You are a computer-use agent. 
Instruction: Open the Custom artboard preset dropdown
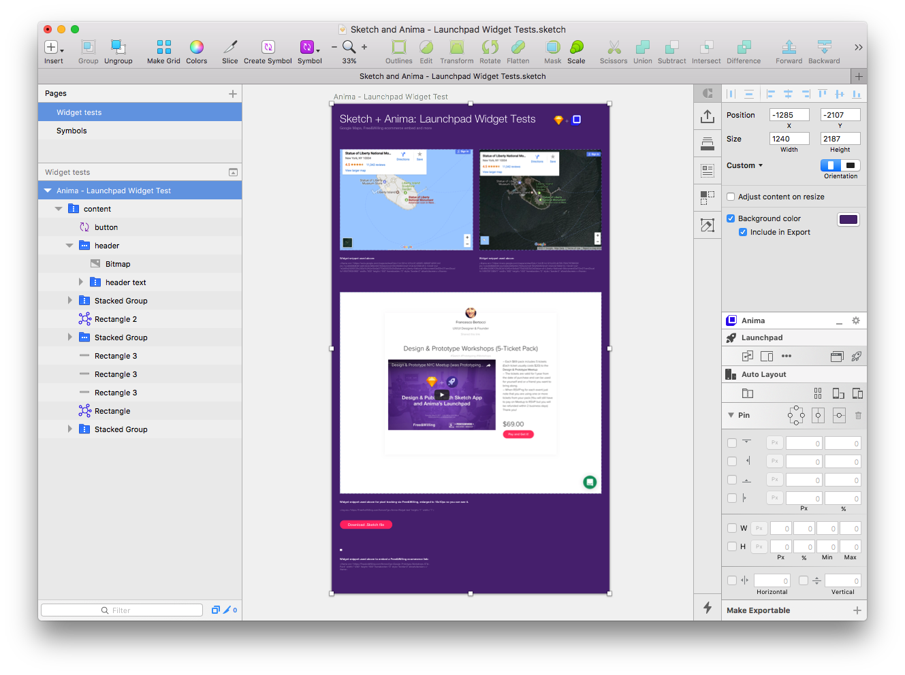tap(744, 166)
